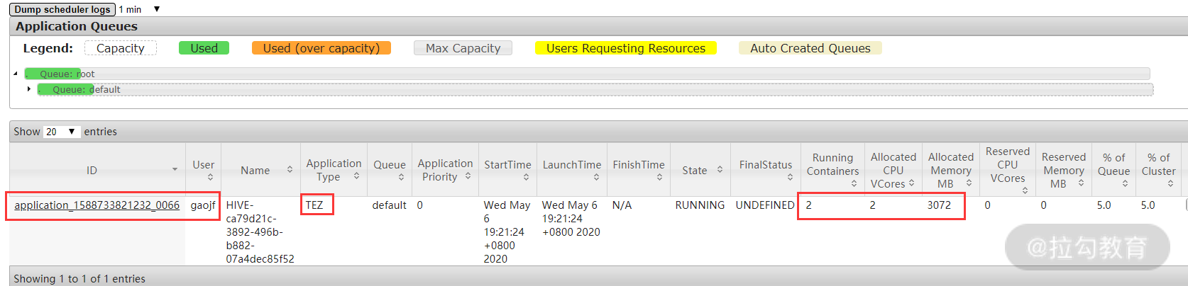Sort by Application Priority column
Viewport: 1188px width, 286px height.
[x=444, y=170]
